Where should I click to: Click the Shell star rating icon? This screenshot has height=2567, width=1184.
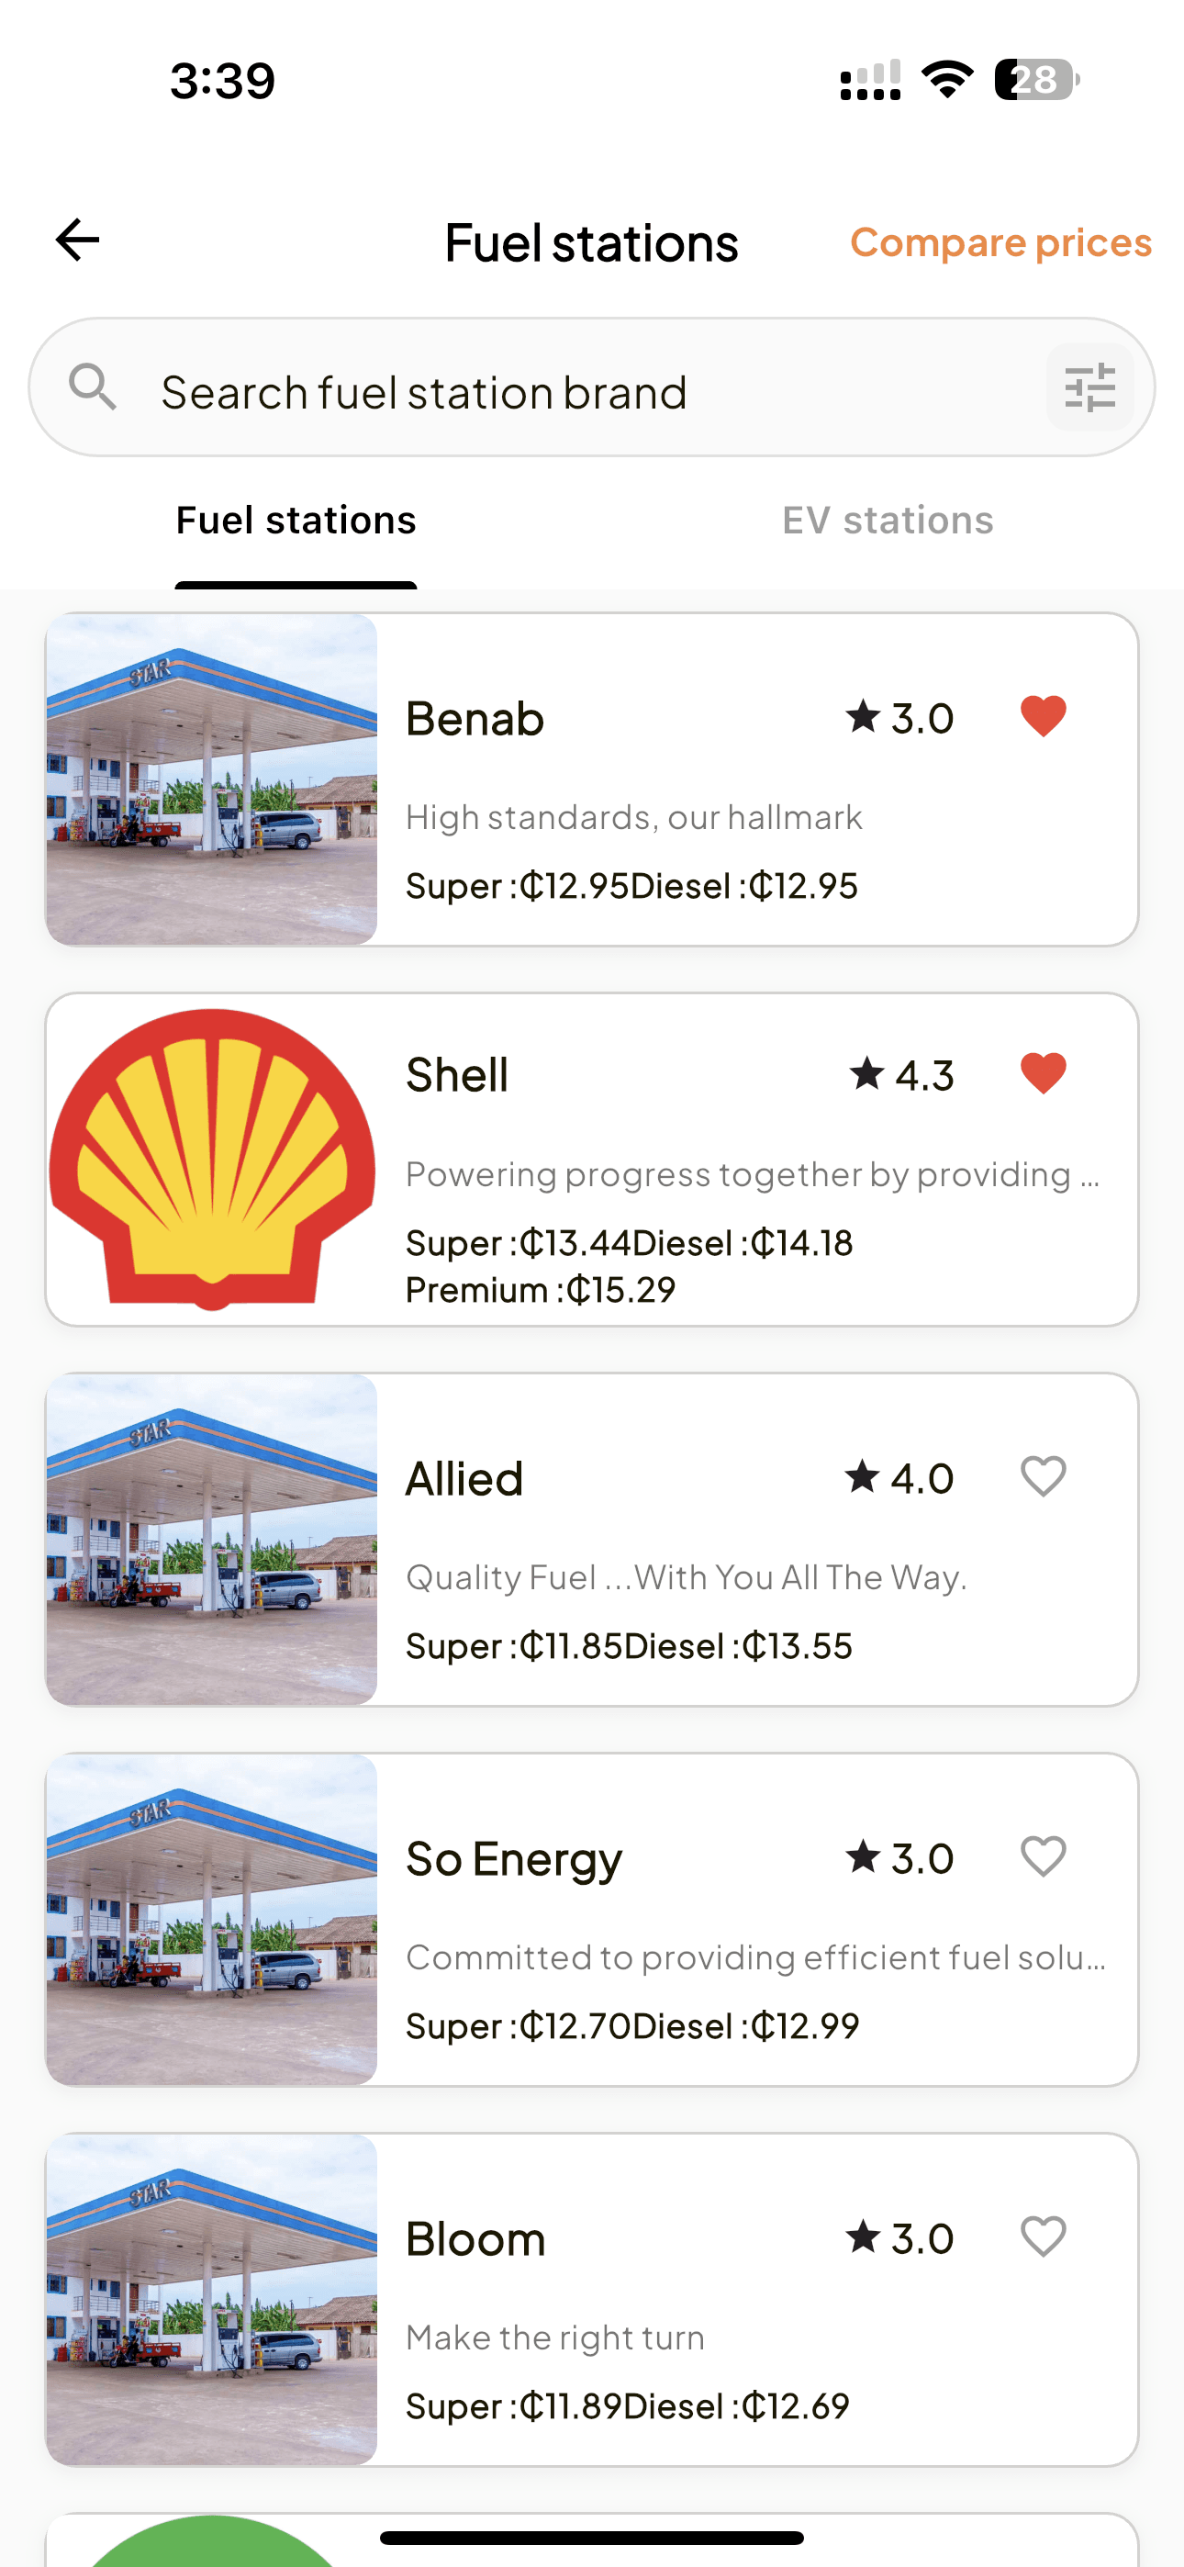click(866, 1074)
